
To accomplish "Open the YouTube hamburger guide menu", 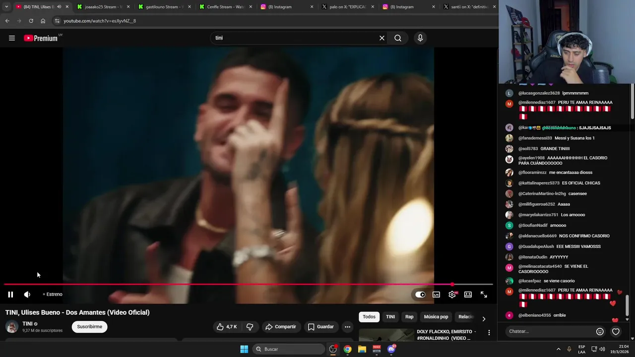I will click(x=12, y=38).
